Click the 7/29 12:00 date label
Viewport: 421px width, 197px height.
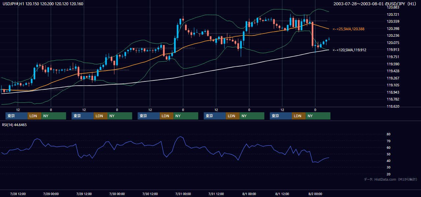point(84,194)
